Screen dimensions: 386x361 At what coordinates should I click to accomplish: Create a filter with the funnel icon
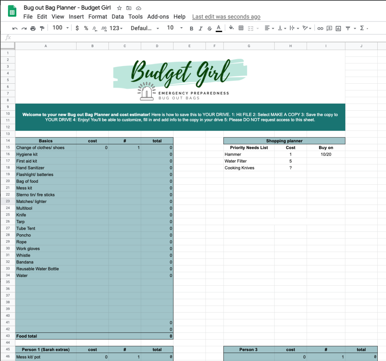pyautogui.click(x=348, y=28)
